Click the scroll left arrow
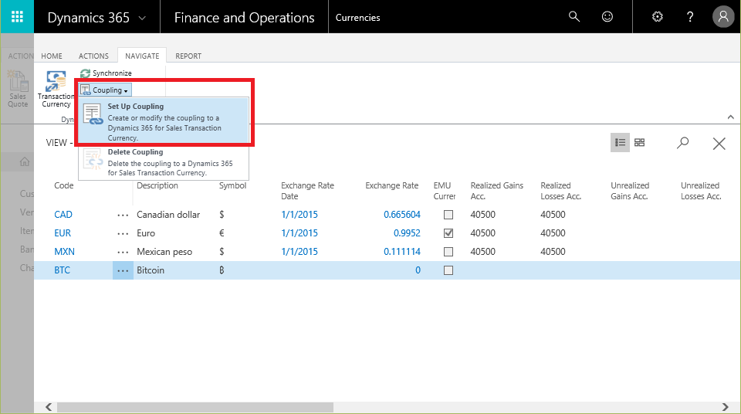 (49, 407)
